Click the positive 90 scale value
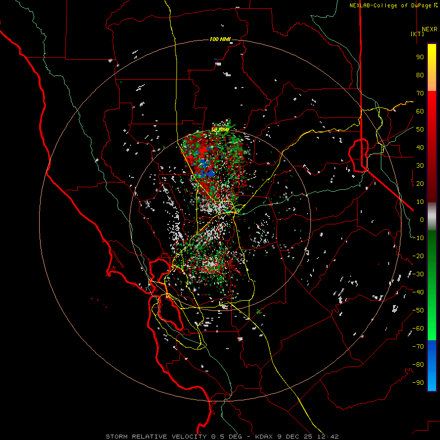This screenshot has width=440, height=440. (420, 57)
